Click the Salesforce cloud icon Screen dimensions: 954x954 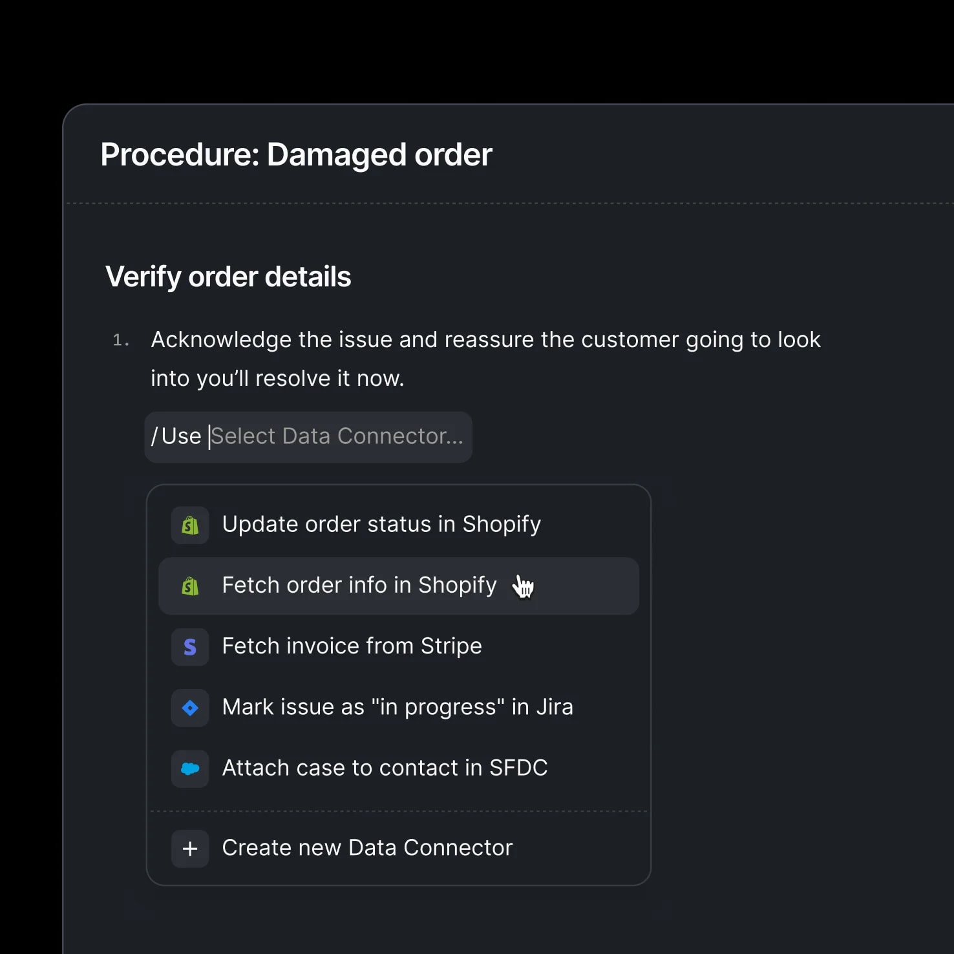coord(190,768)
